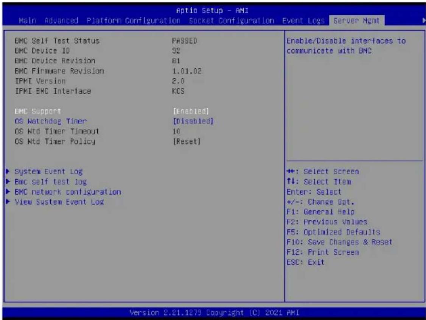Click arrow beside BMC network configuration
This screenshot has width=426, height=320.
click(8, 192)
